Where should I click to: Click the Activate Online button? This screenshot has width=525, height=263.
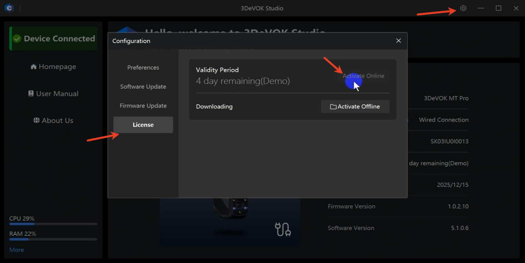pos(363,76)
